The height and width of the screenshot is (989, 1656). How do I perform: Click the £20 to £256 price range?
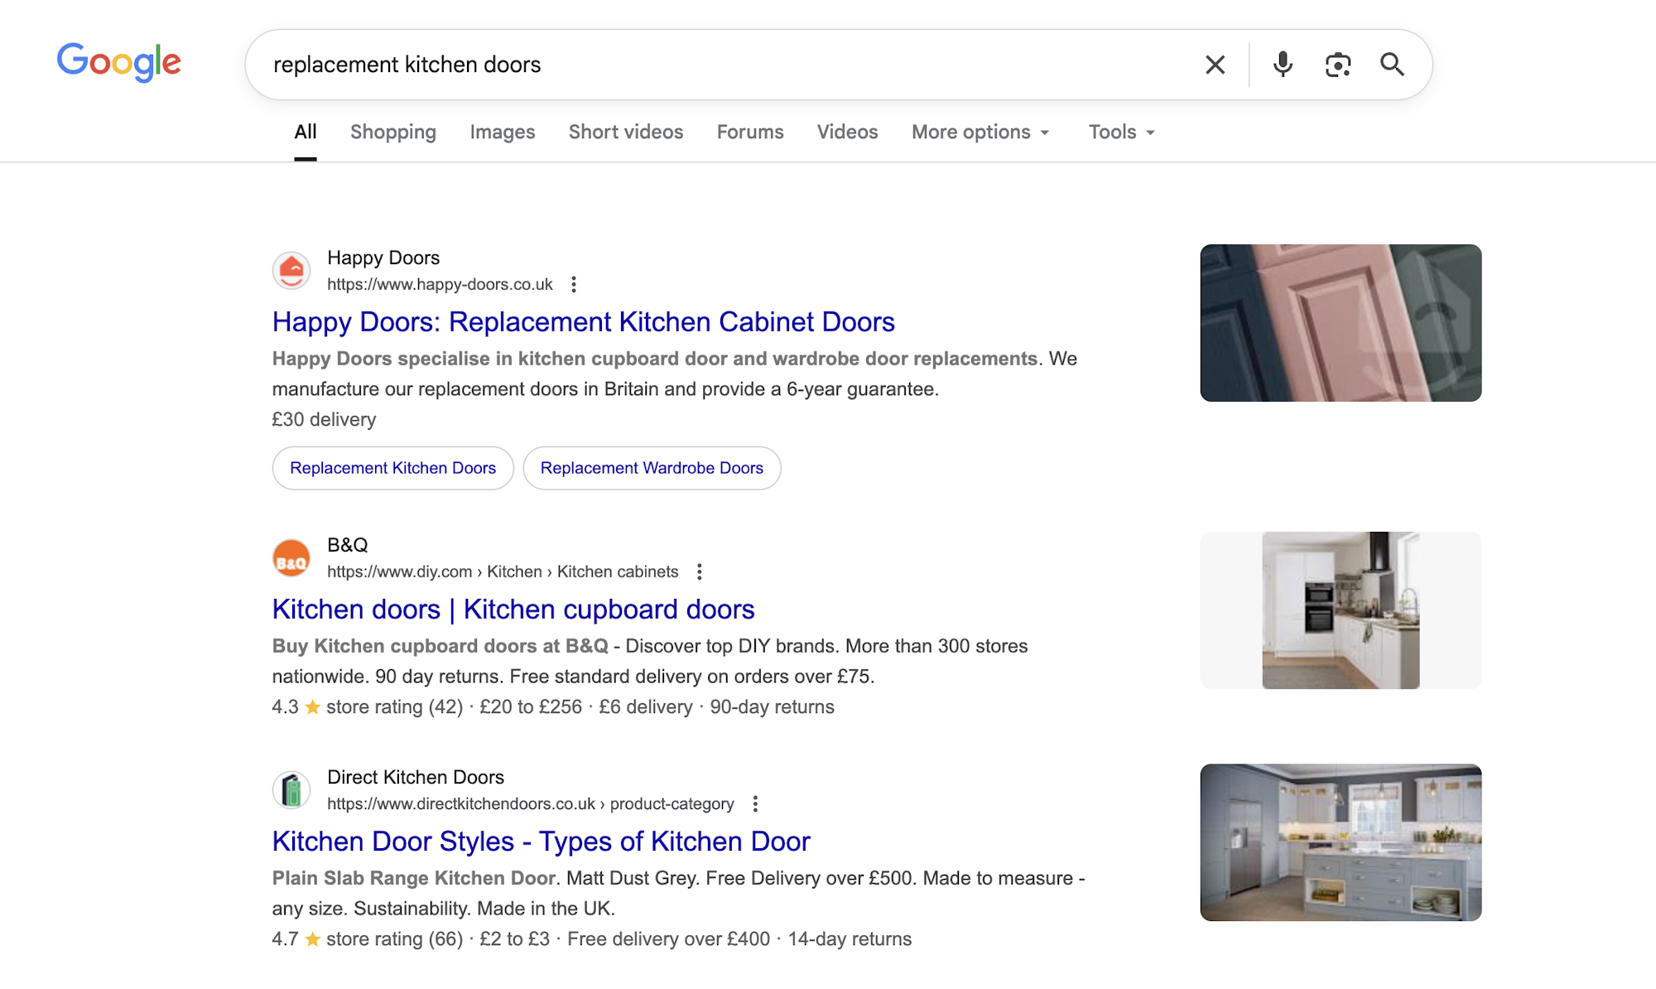[531, 707]
